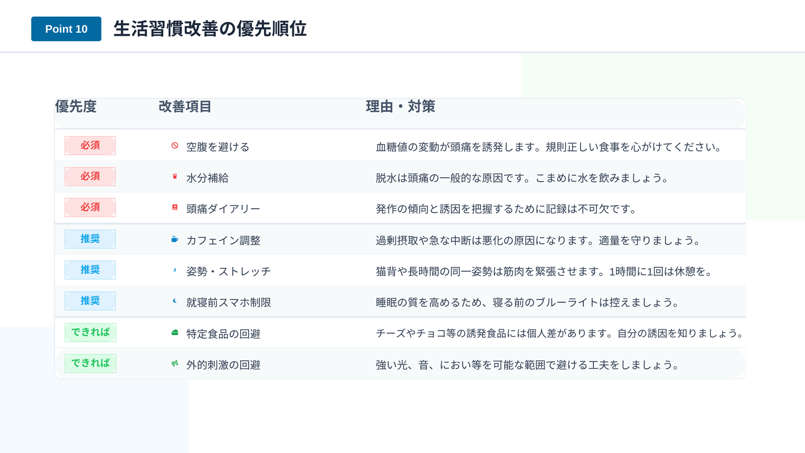Select the text 頭痛ダイアリー
Viewport: 805px width, 453px height.
point(223,209)
